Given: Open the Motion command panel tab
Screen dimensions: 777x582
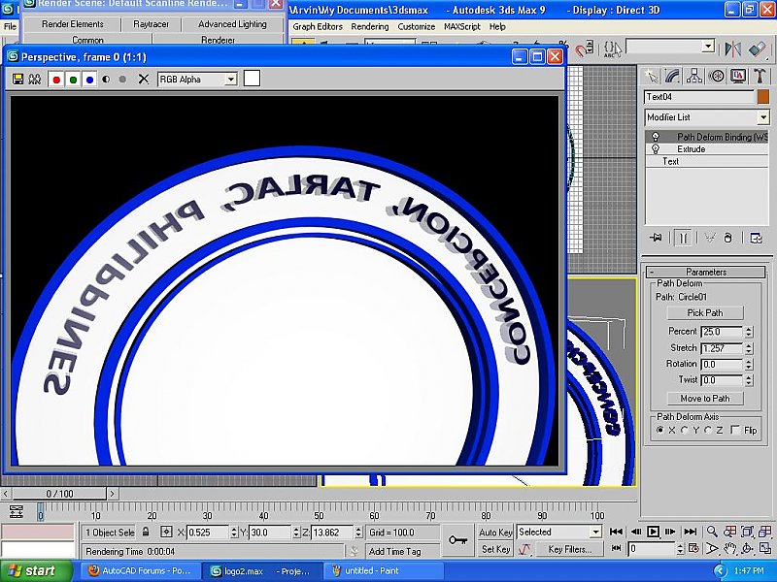Looking at the screenshot, I should tap(716, 77).
